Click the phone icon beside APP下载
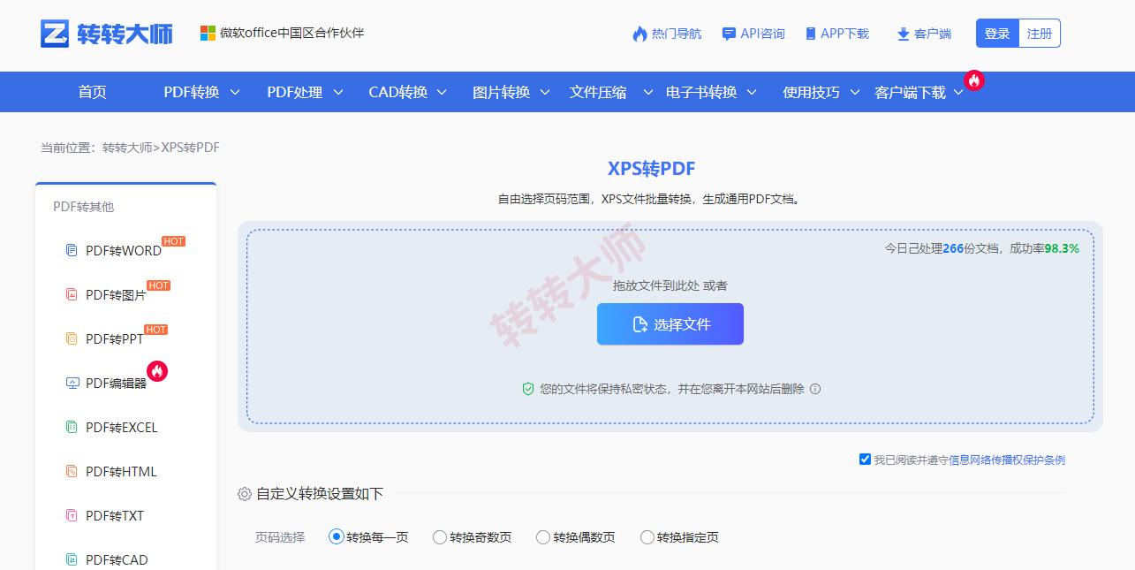 pos(811,34)
